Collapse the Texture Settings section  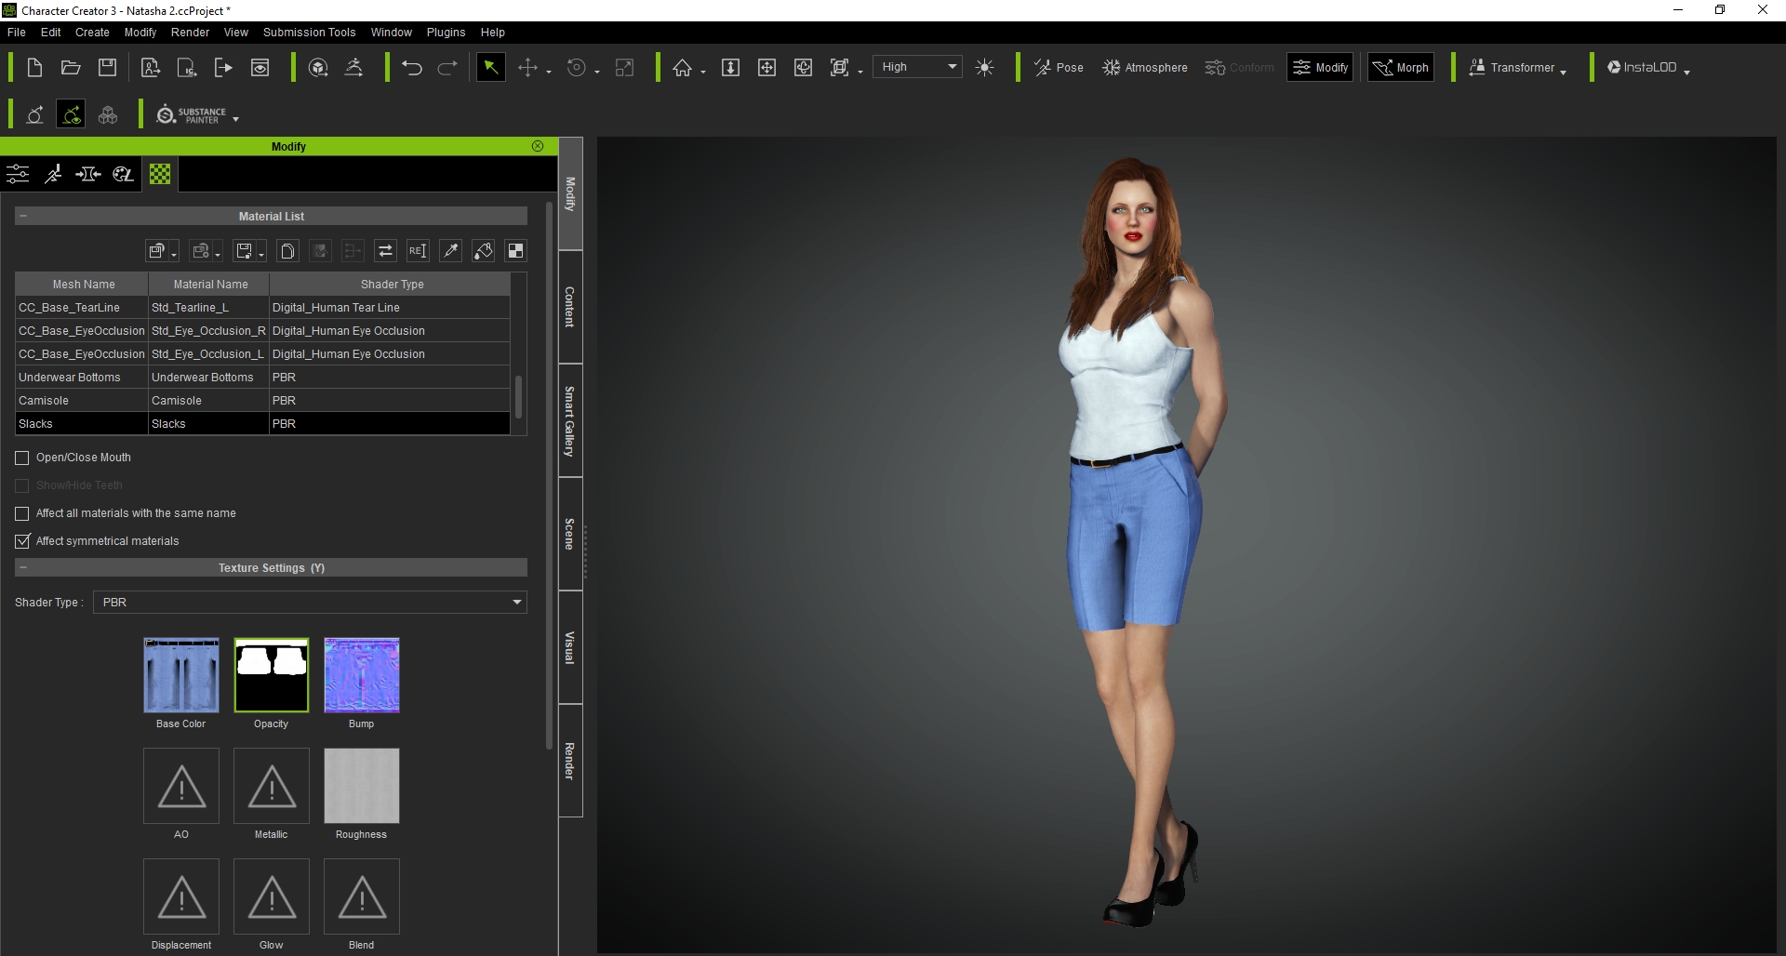(23, 567)
